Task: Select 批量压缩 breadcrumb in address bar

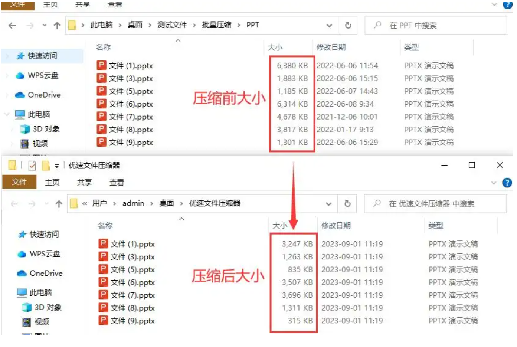Action: click(216, 25)
